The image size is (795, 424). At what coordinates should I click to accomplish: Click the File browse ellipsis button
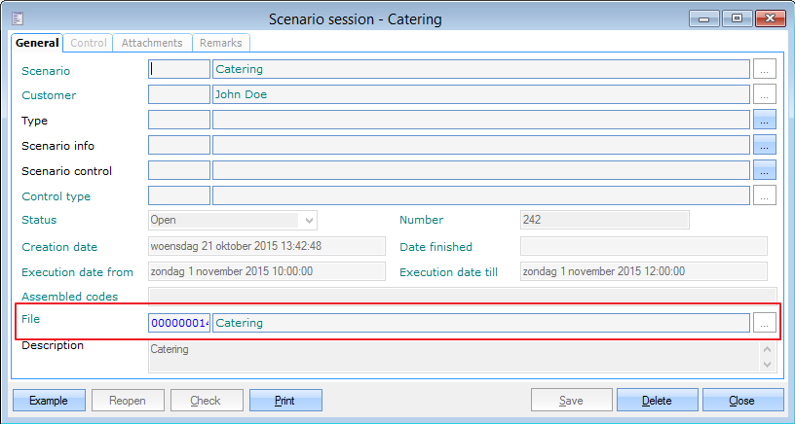click(765, 322)
